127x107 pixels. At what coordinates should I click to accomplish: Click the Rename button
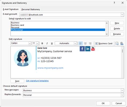[117, 34]
